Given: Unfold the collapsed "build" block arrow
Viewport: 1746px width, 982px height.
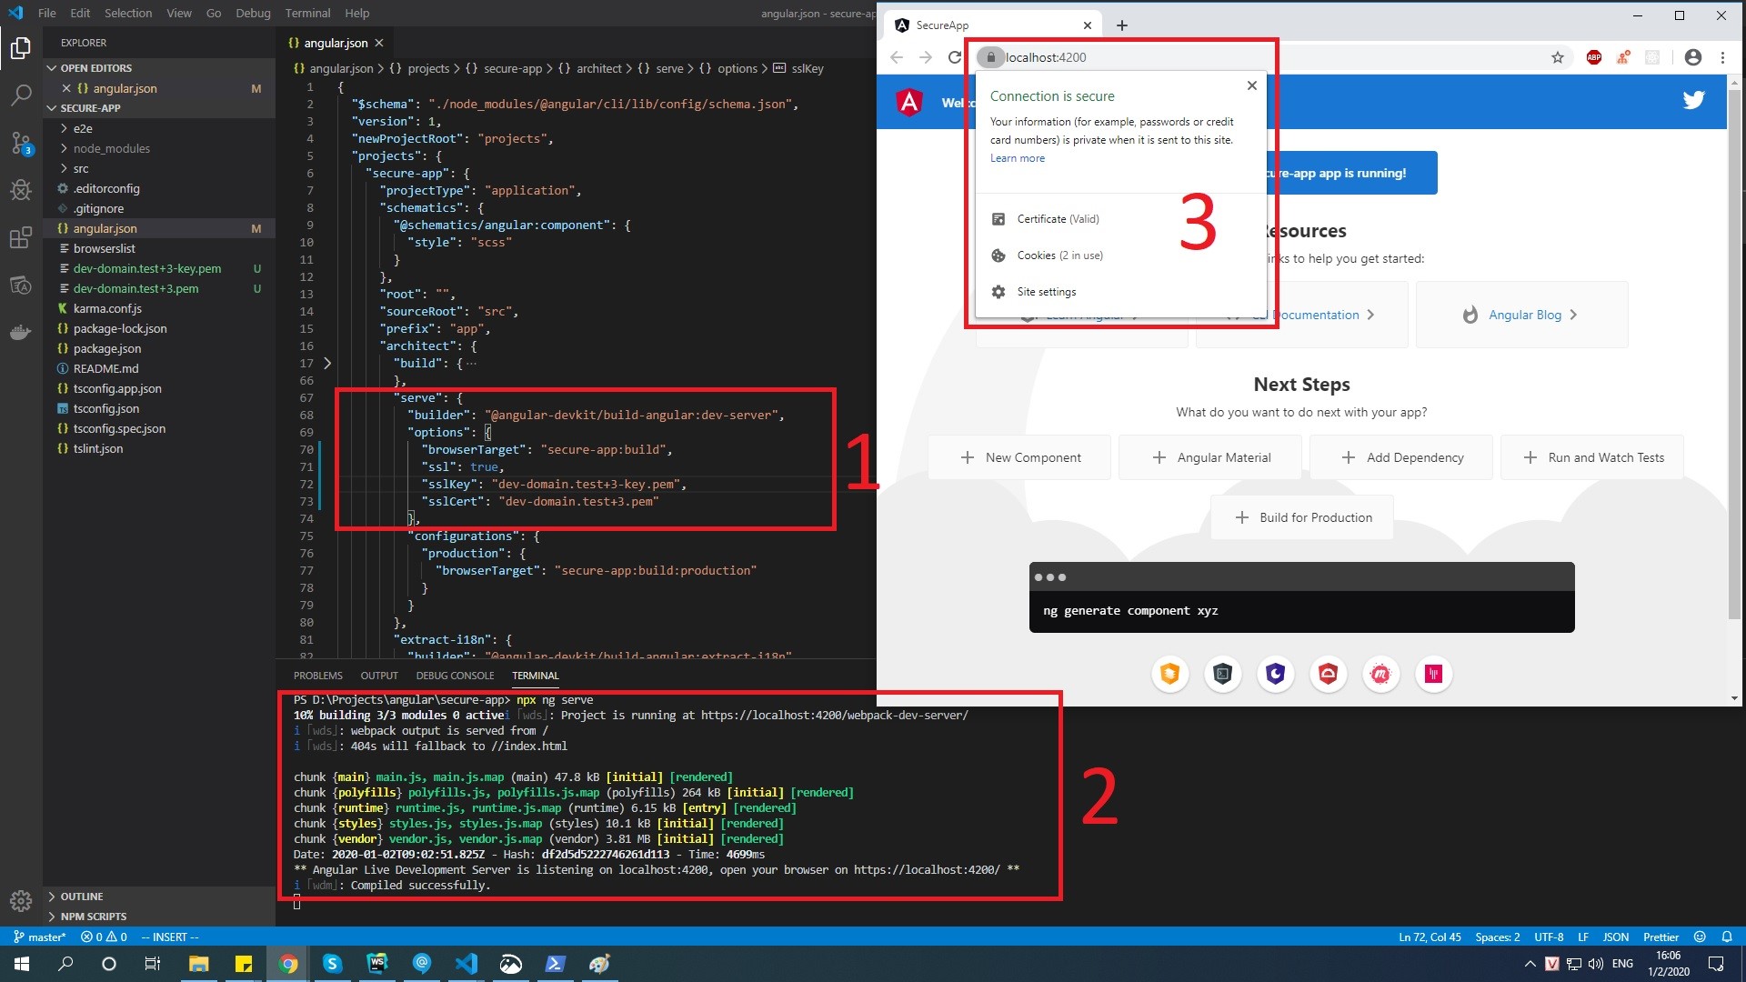Looking at the screenshot, I should [x=327, y=363].
